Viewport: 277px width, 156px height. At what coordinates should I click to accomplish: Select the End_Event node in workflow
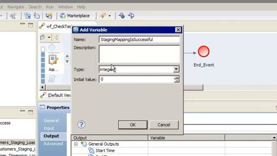click(x=203, y=52)
